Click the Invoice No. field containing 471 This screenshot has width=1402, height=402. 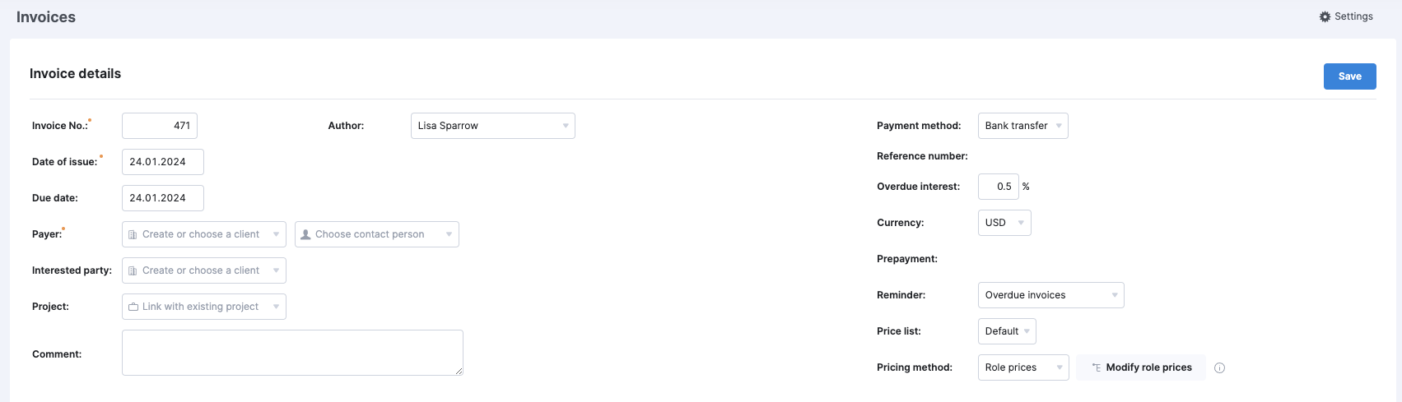tap(160, 126)
